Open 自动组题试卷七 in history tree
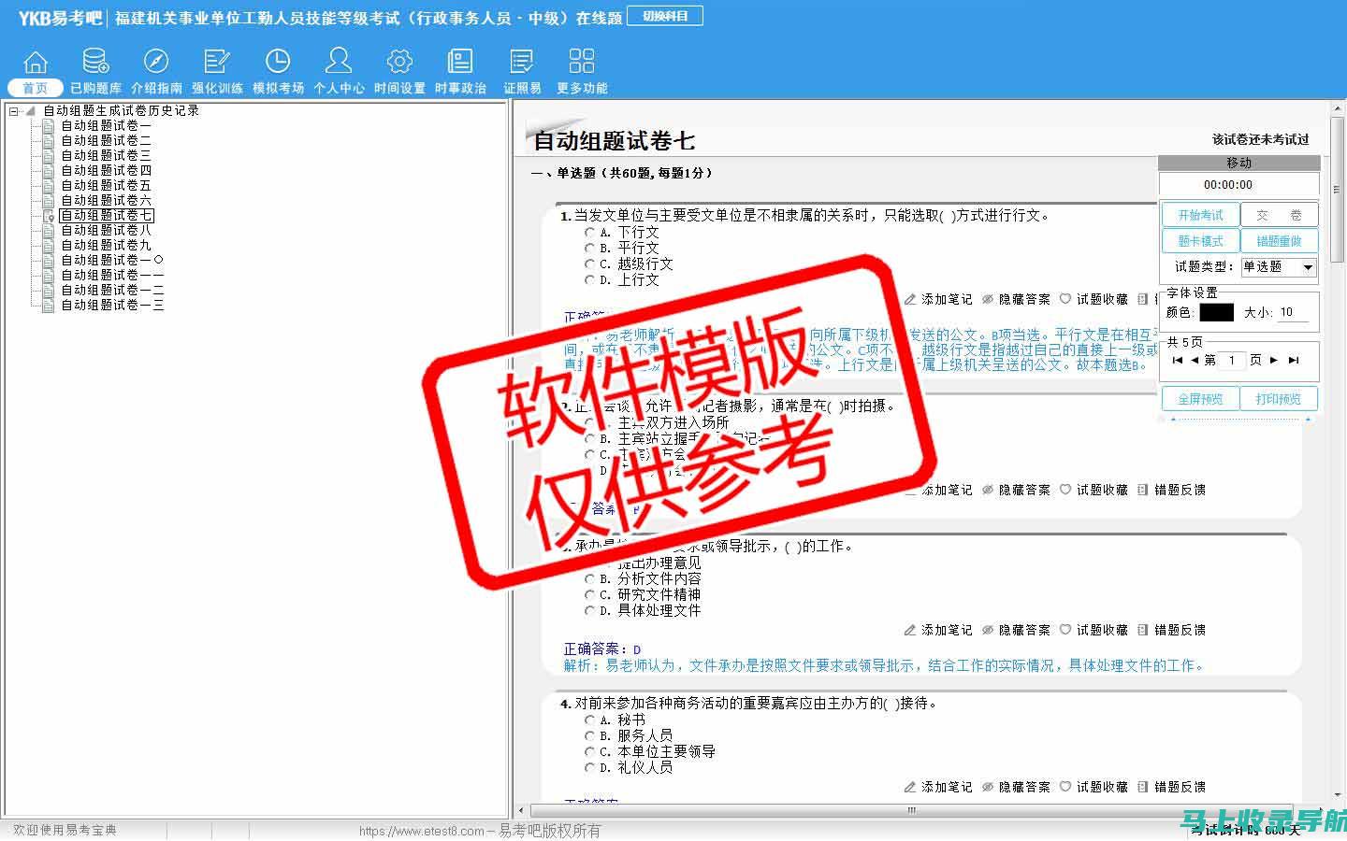Viewport: 1347px width, 841px height. (106, 215)
